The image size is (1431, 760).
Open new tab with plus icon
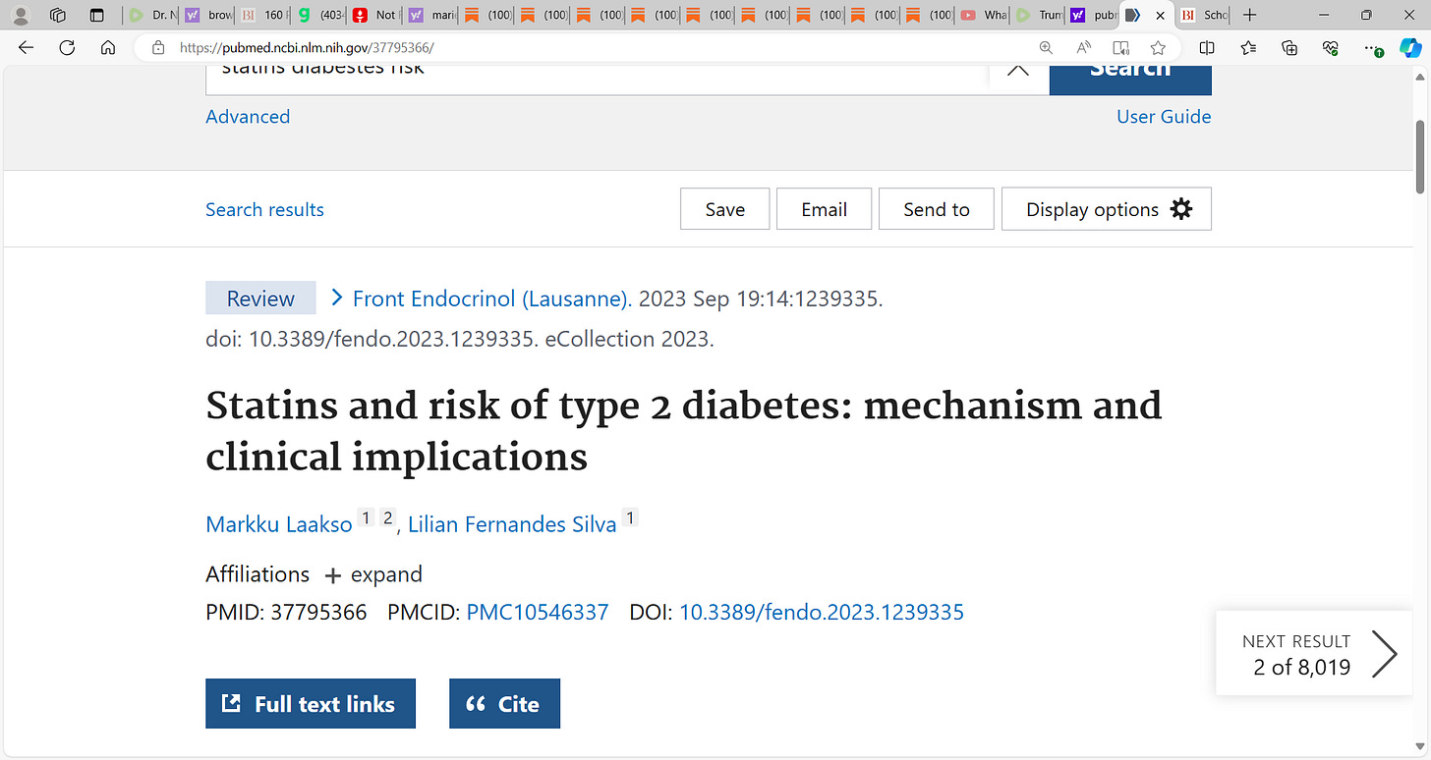[1249, 15]
